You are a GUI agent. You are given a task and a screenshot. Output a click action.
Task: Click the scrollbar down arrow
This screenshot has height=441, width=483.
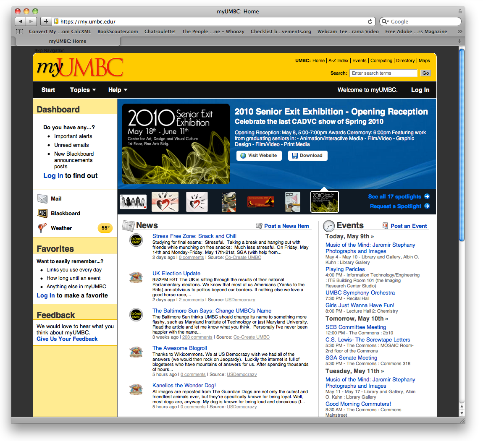click(x=462, y=413)
